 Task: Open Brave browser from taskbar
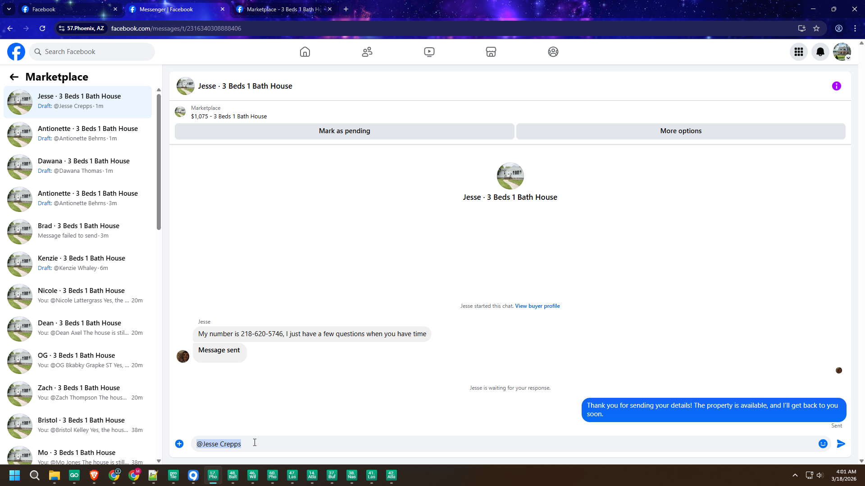pos(94,475)
